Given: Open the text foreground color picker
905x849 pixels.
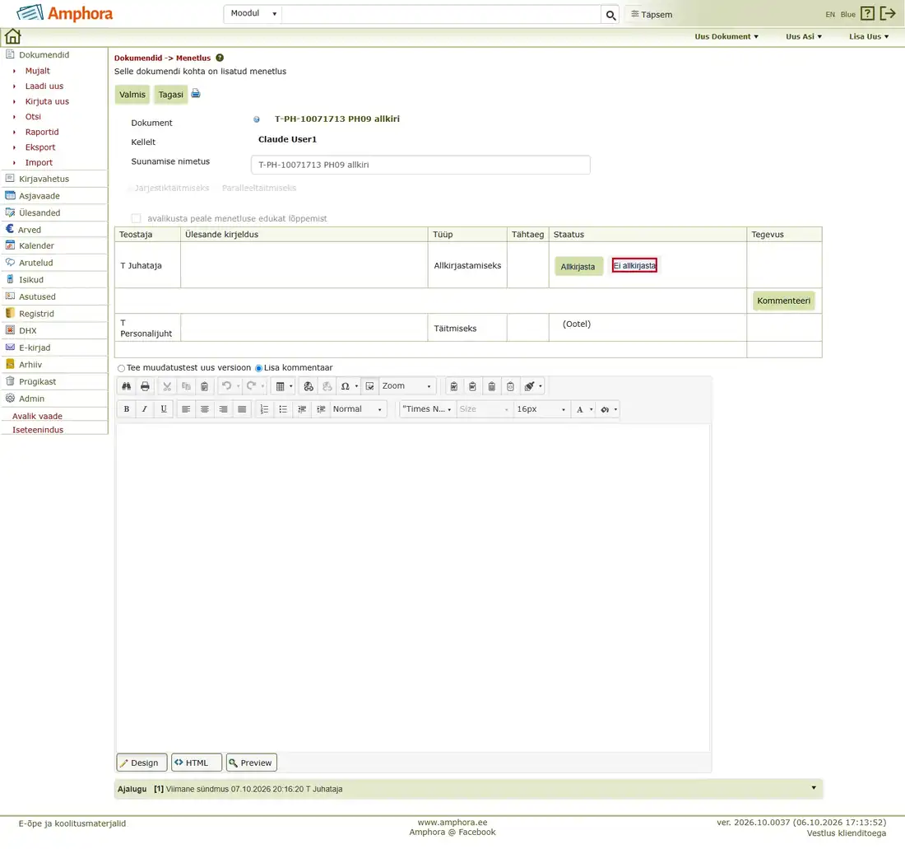Looking at the screenshot, I should [x=583, y=409].
